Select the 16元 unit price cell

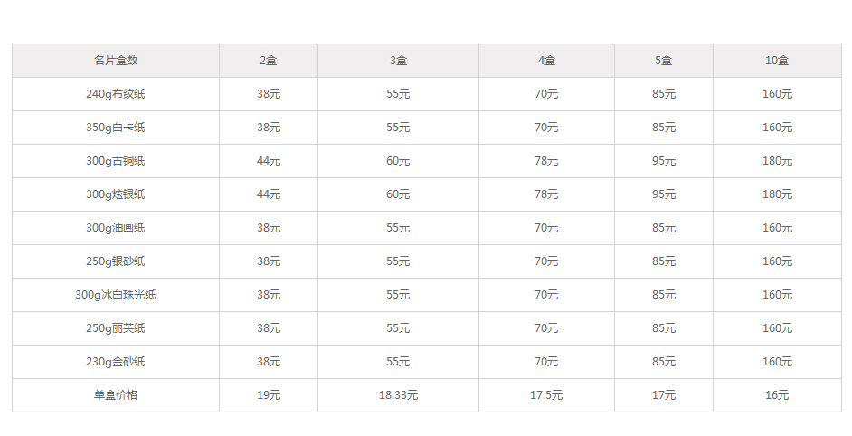[x=777, y=395]
